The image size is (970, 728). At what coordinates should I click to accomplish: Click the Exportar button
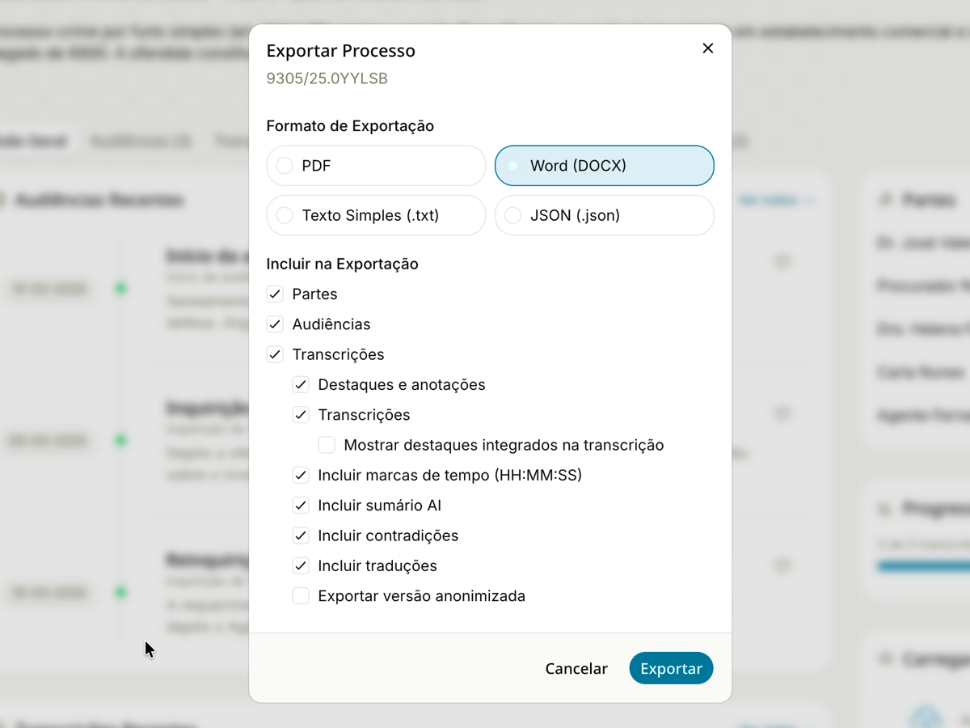[x=671, y=668]
